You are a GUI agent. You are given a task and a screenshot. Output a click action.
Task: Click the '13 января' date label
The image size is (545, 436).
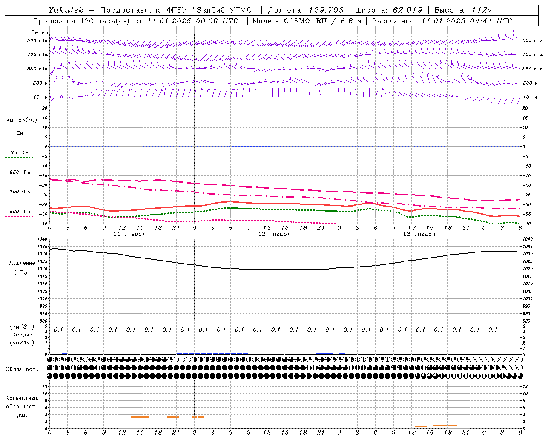tap(419, 234)
